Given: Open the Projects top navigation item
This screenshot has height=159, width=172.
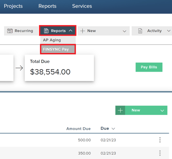Looking at the screenshot, I should pyautogui.click(x=13, y=6).
